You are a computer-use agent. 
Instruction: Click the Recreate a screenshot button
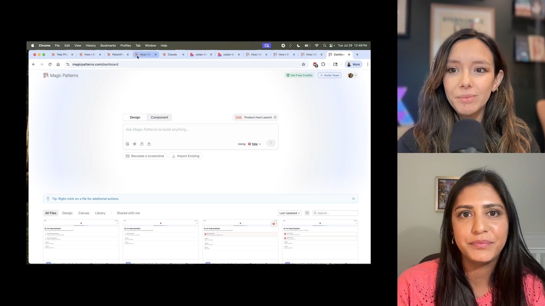pyautogui.click(x=145, y=156)
